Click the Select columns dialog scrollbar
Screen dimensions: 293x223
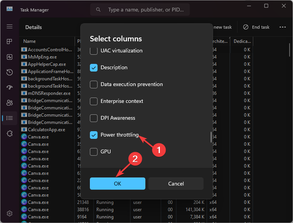(211, 137)
